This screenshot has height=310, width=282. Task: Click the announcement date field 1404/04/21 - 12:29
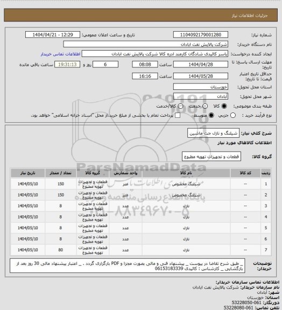53,35
